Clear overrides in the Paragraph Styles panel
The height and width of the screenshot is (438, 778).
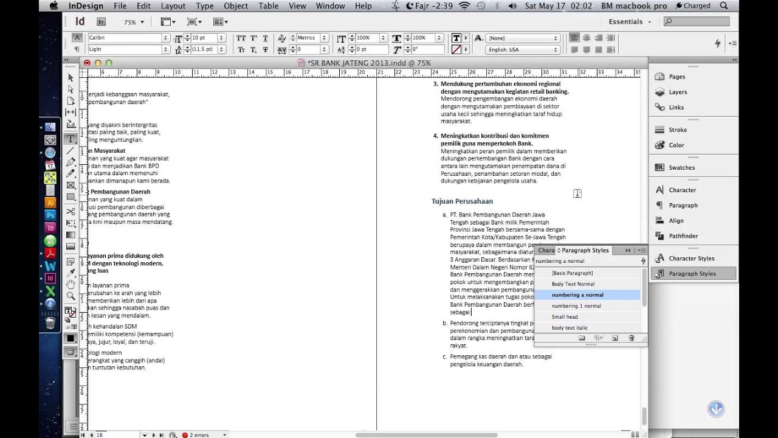[x=598, y=338]
